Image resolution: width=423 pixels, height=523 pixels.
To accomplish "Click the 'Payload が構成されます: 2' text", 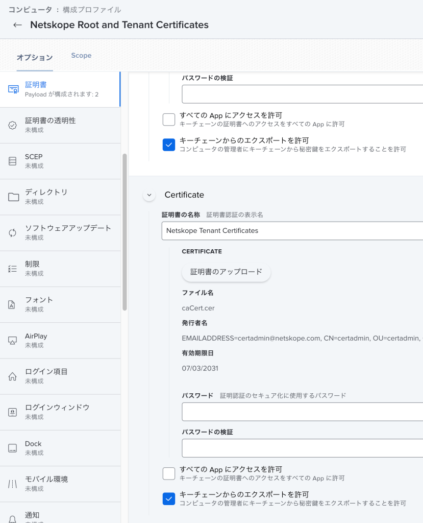I will coord(62,94).
